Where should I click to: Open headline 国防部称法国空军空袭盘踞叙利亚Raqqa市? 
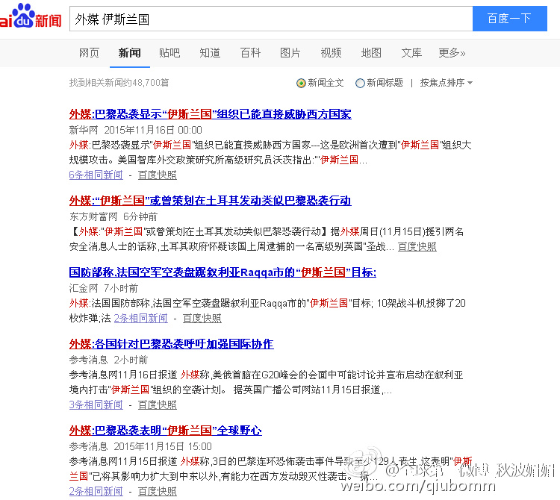click(x=223, y=272)
